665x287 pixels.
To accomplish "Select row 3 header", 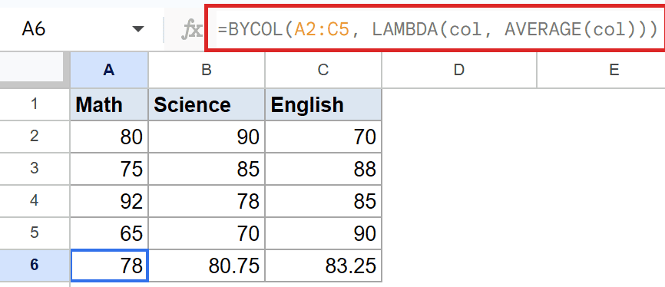I will [35, 169].
